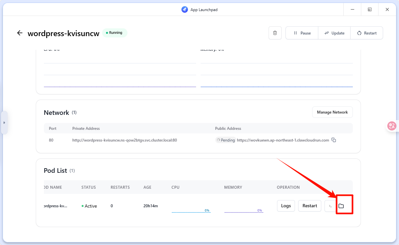Click the pod memory usage chart
This screenshot has height=245, width=399.
click(244, 210)
